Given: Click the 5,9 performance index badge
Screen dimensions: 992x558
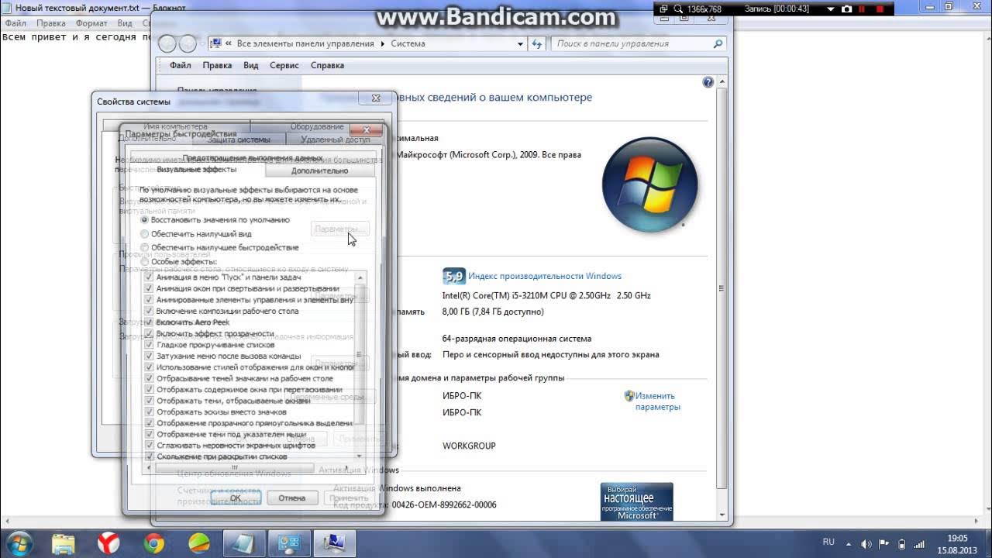Looking at the screenshot, I should 453,276.
